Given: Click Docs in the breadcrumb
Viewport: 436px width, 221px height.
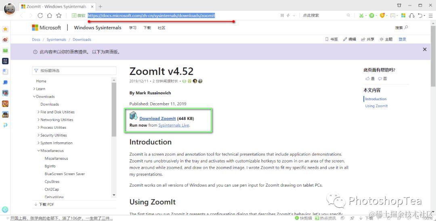Looking at the screenshot, I should click(x=36, y=40).
